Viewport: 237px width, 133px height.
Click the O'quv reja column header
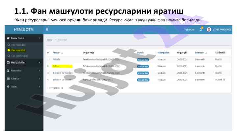point(89,53)
